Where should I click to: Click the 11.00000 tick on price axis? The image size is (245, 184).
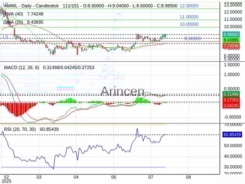click(233, 19)
